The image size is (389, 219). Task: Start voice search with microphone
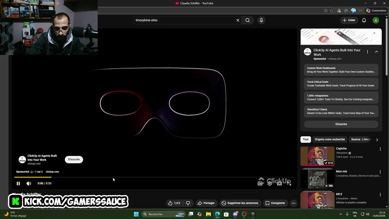click(x=261, y=20)
